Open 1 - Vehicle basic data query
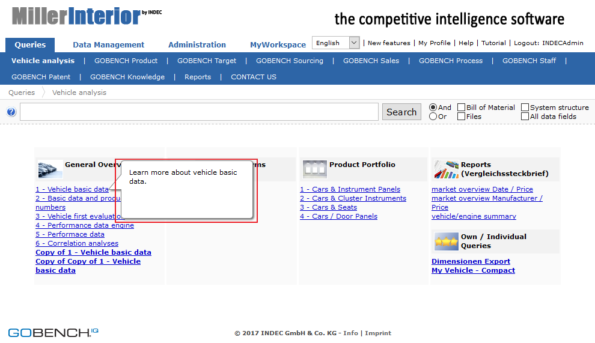Viewport: 595px width, 343px height. point(72,189)
